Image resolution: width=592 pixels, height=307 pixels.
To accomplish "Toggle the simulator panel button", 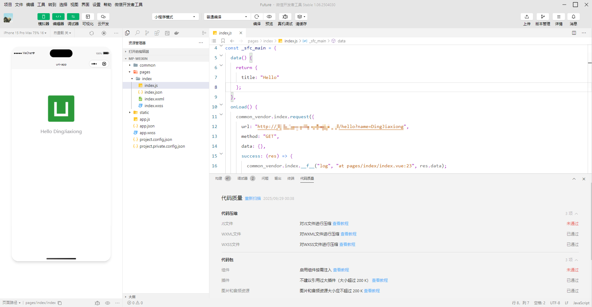I will click(43, 17).
